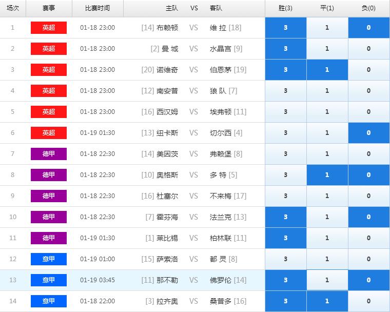Select draw (1) for 萨索洛 vs 都灵
The image size is (390, 312).
pos(327,259)
